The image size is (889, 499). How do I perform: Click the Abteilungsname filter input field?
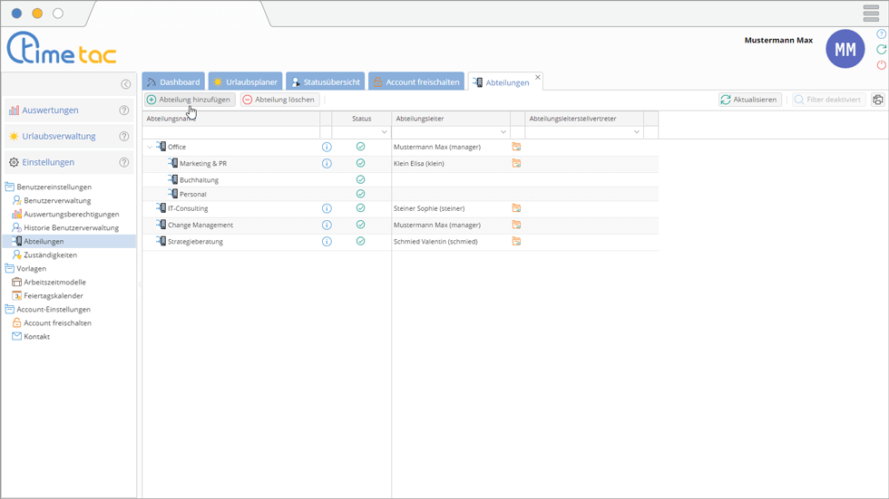click(x=231, y=132)
